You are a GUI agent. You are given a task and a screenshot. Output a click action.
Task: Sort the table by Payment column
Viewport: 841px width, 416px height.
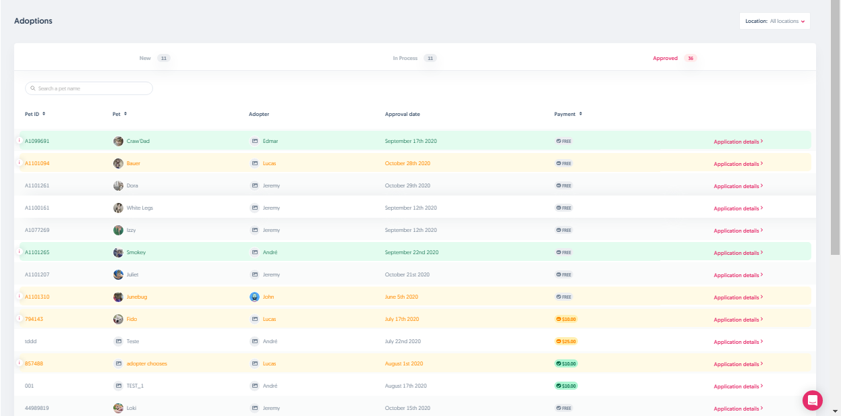568,114
